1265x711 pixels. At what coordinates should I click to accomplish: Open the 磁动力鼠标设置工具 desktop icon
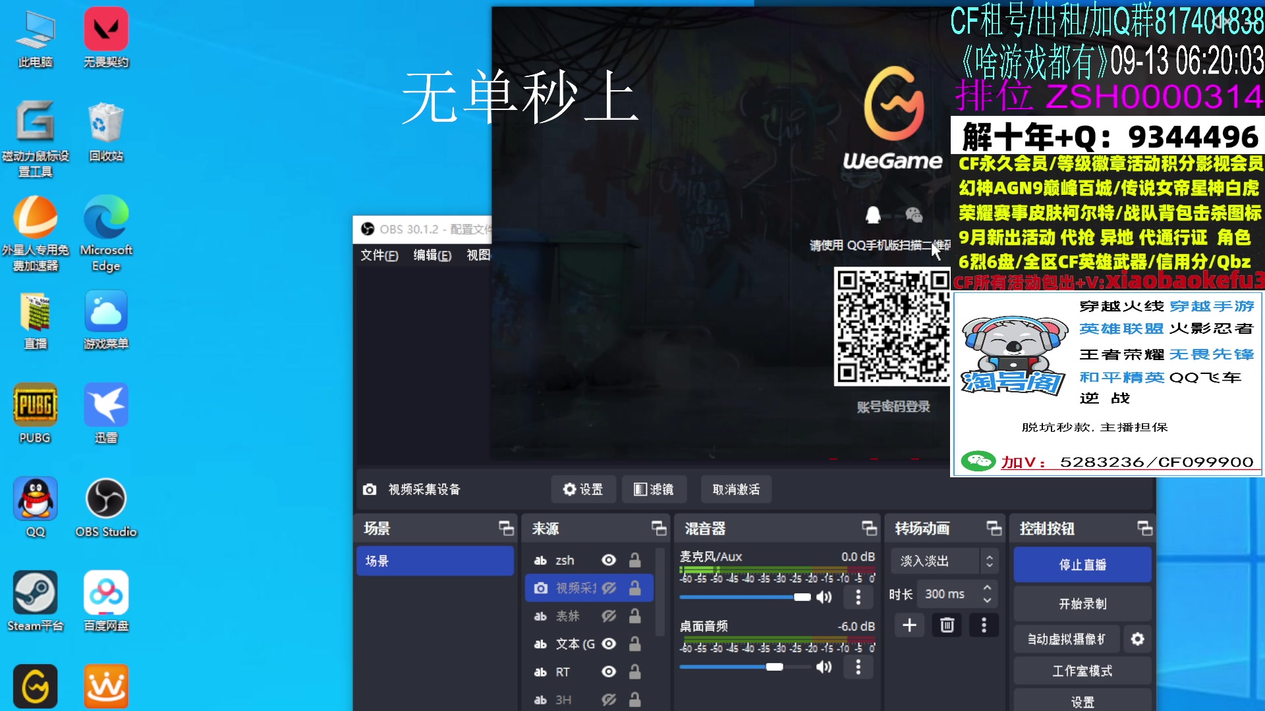click(36, 139)
